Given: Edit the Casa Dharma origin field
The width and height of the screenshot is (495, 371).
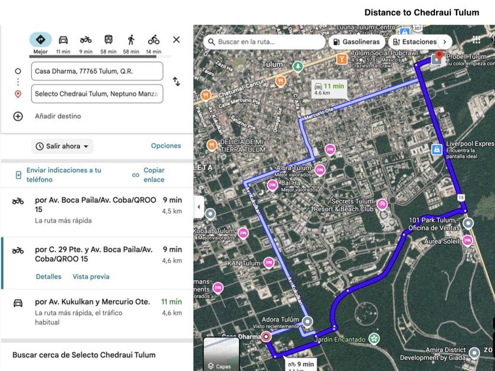Looking at the screenshot, I should tap(97, 71).
